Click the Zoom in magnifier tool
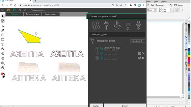This screenshot has height=107, width=191. (3, 49)
